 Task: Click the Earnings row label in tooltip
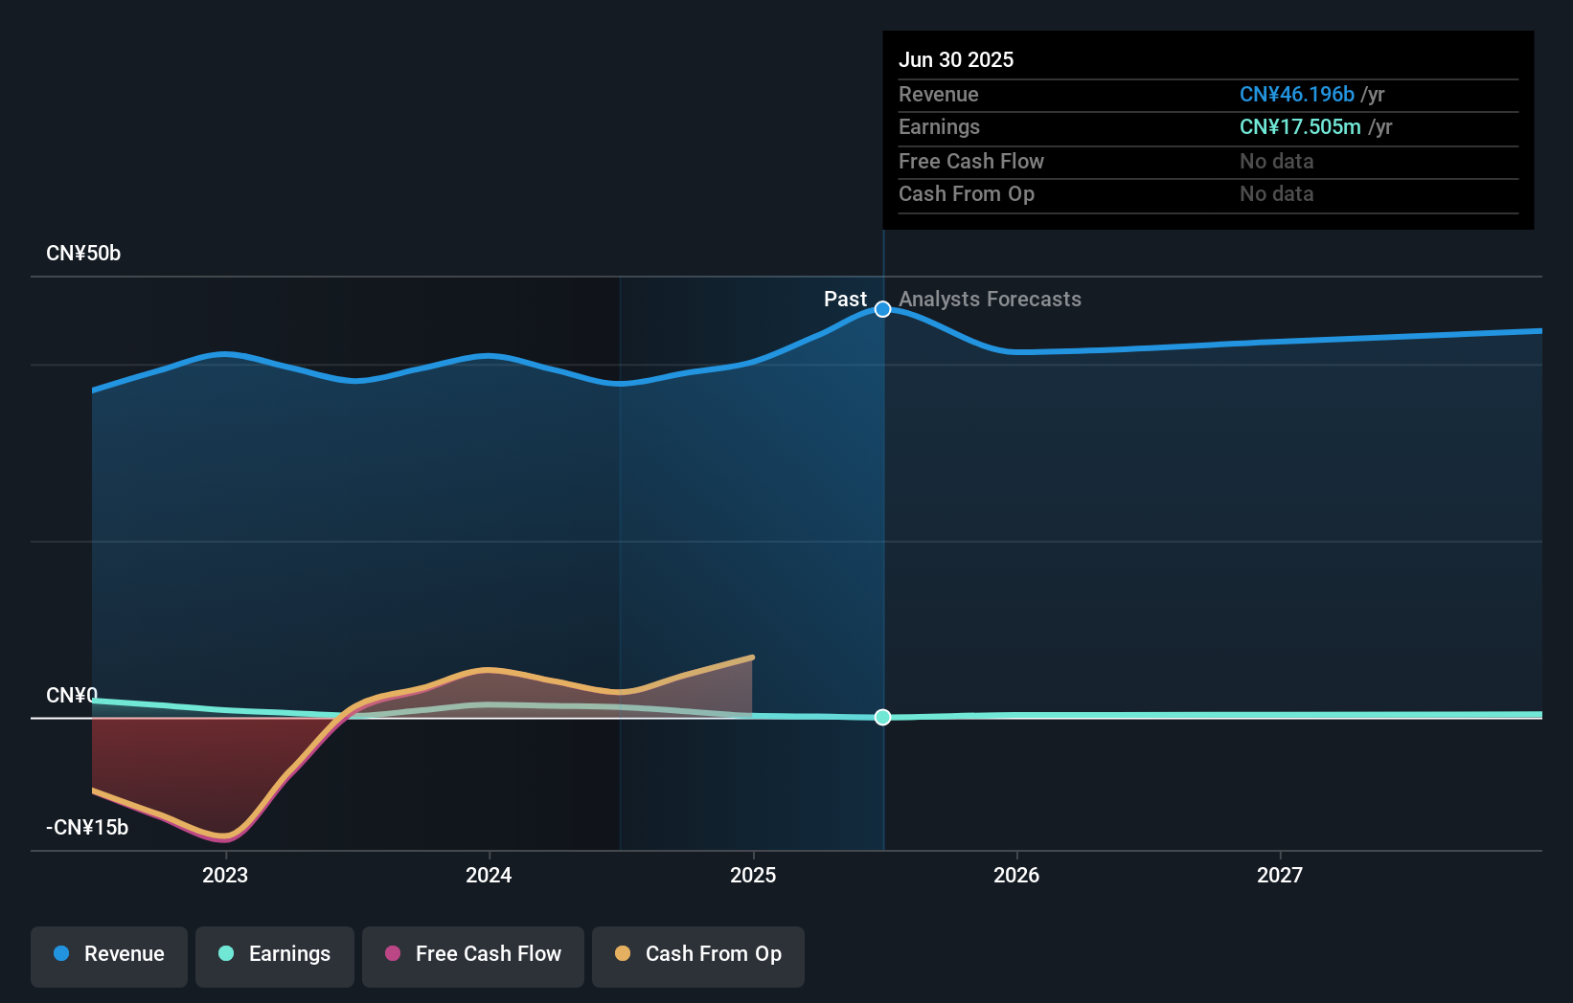(x=939, y=127)
